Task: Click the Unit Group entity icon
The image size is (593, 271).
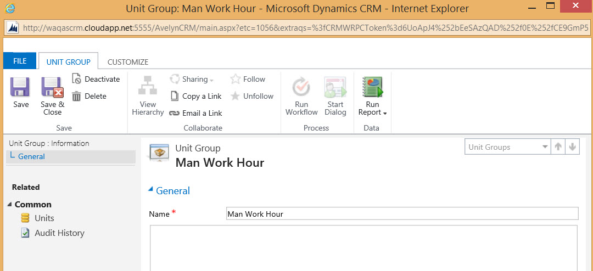Action: coord(159,152)
